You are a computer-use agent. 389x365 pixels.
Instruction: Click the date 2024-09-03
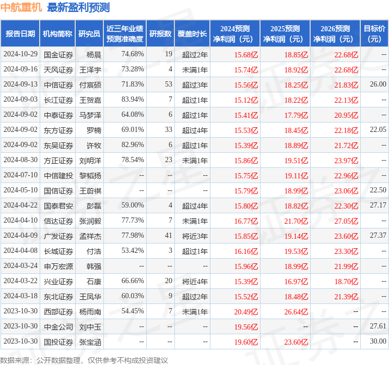tap(20, 100)
